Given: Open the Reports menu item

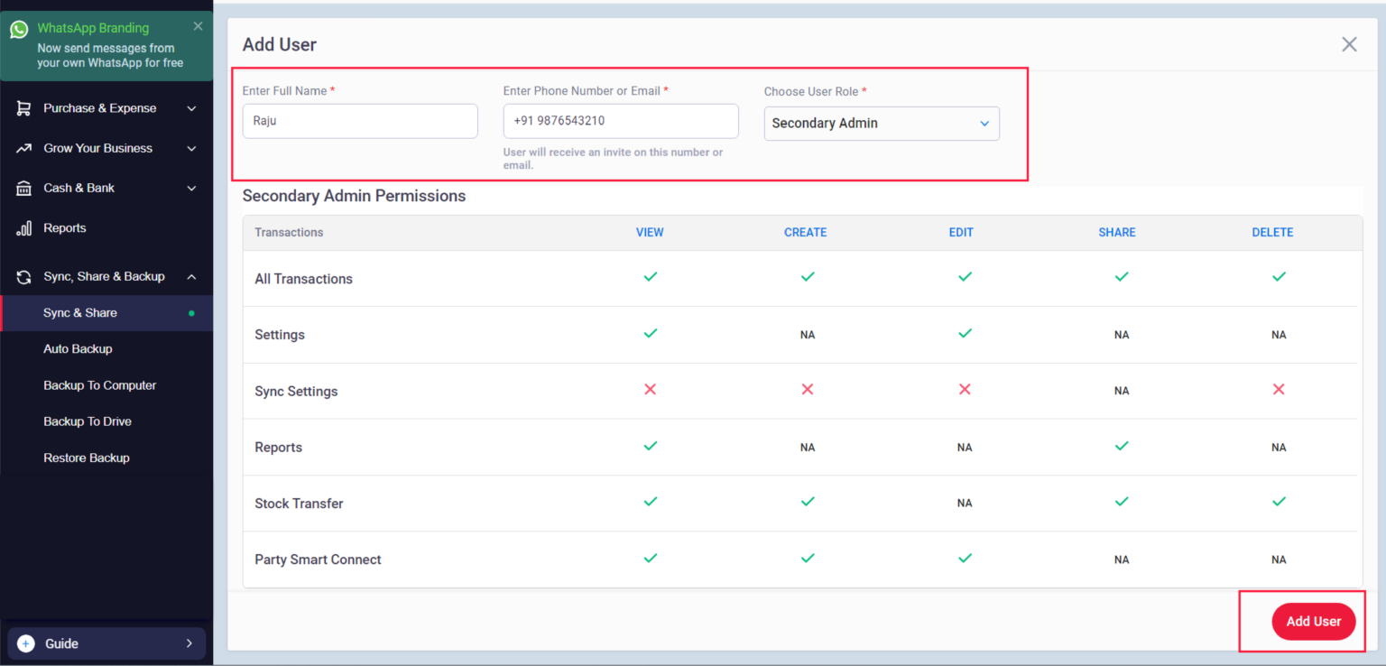Looking at the screenshot, I should [x=106, y=228].
